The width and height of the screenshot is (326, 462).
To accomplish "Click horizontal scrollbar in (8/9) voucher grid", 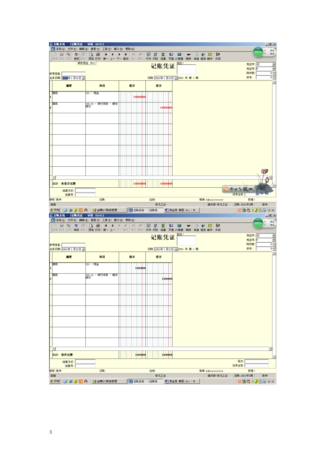I will (x=162, y=177).
